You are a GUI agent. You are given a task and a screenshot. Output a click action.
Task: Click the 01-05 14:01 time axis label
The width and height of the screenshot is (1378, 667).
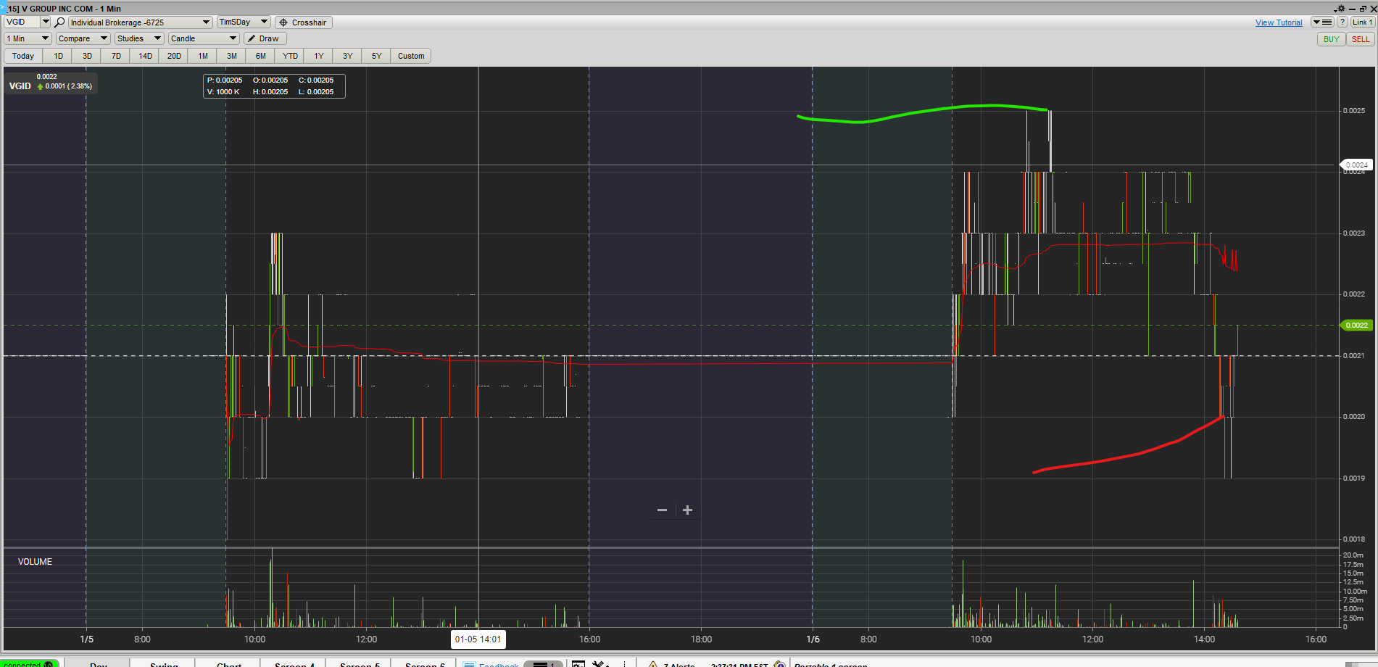click(x=478, y=639)
